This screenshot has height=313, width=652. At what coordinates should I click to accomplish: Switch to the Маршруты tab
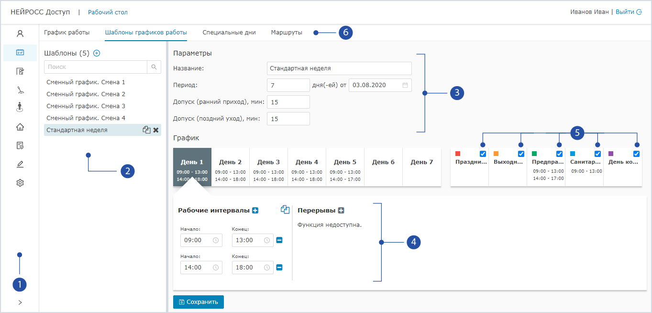tap(287, 33)
